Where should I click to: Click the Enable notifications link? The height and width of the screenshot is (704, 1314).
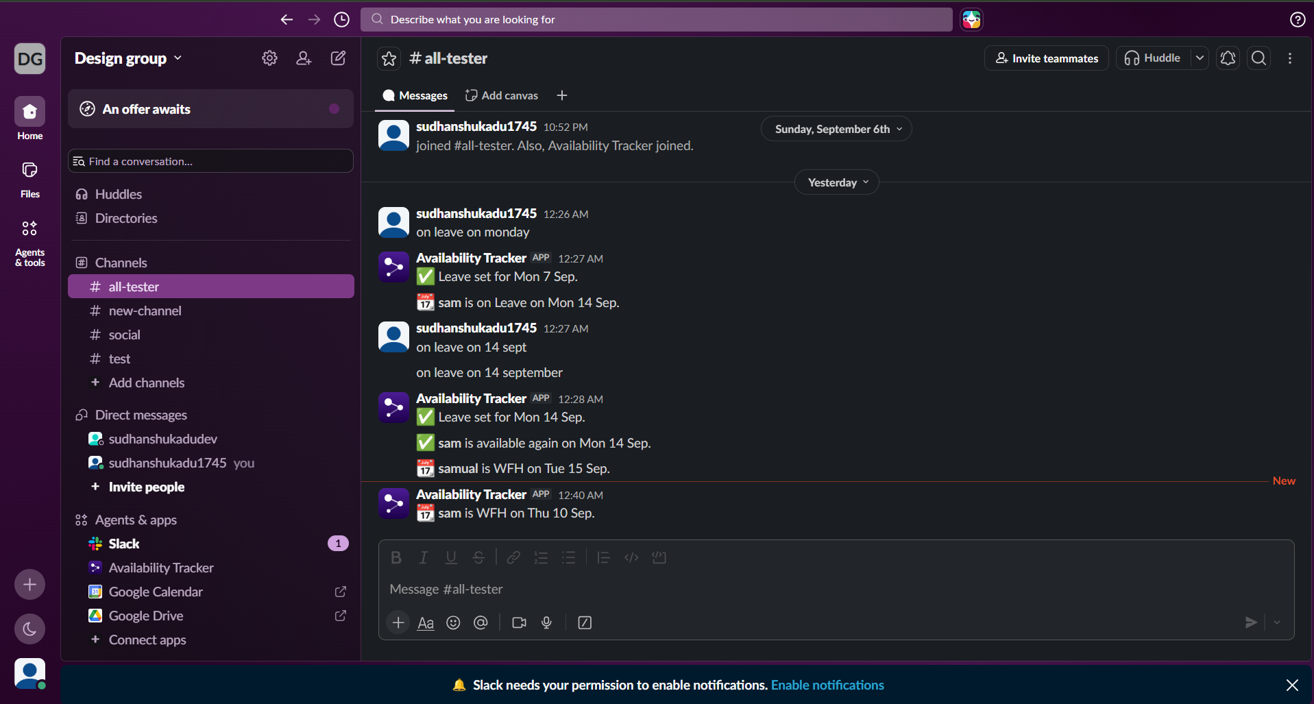827,685
